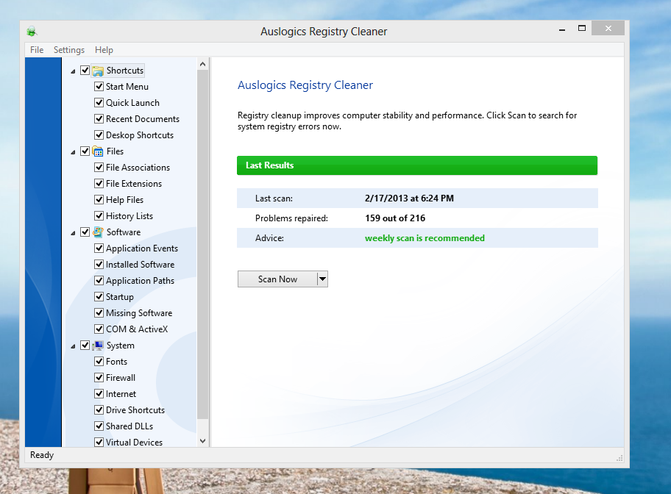671x494 pixels.
Task: Toggle the Missing Software checkbox
Action: 99,313
